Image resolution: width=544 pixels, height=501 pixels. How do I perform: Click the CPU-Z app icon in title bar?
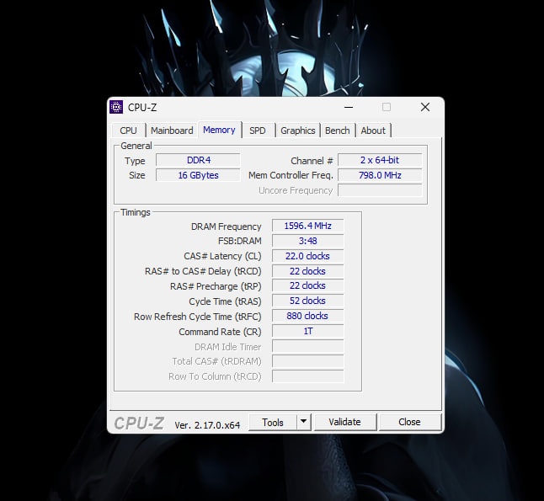click(x=116, y=107)
